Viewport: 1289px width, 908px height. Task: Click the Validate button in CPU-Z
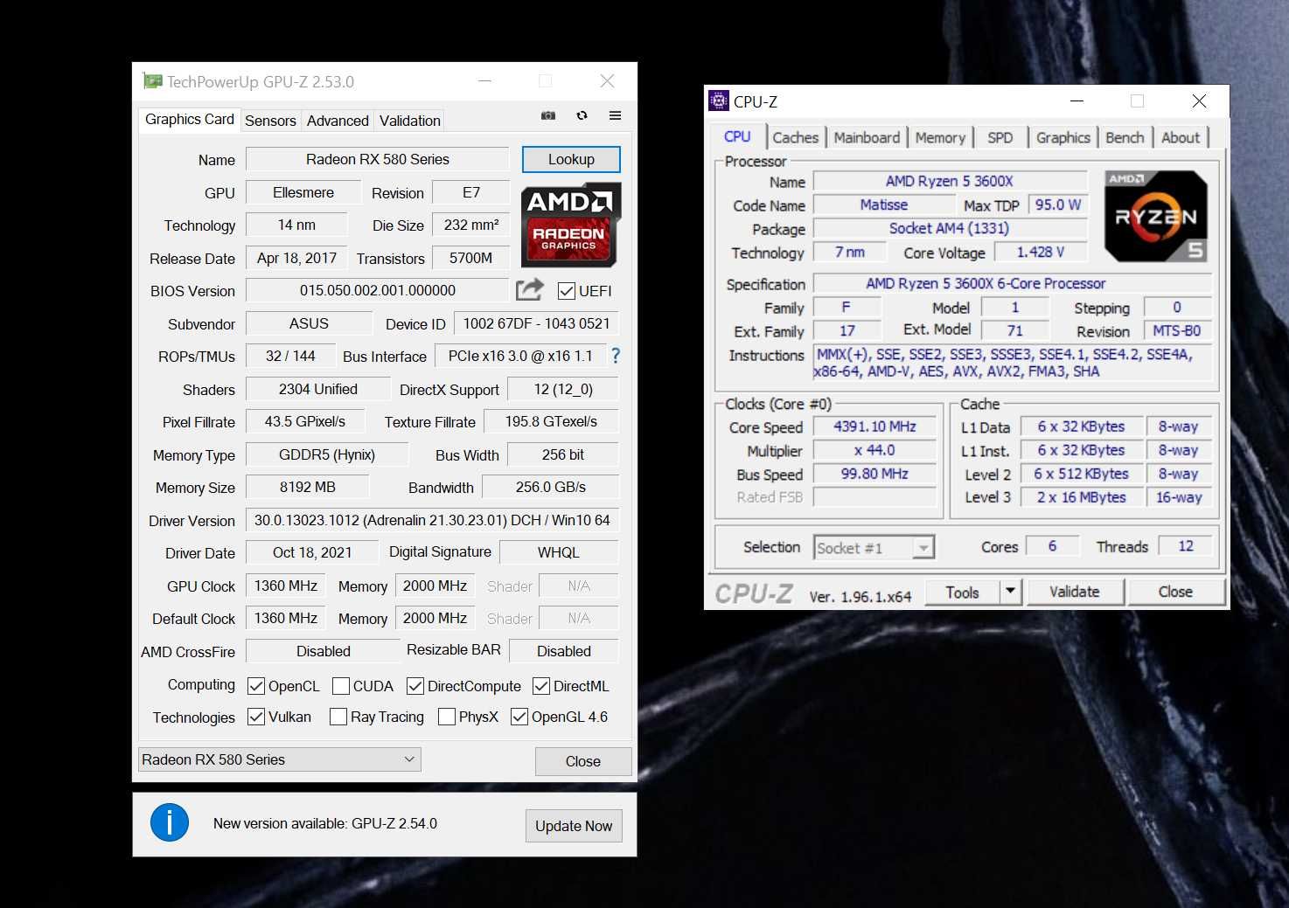[x=1074, y=592]
